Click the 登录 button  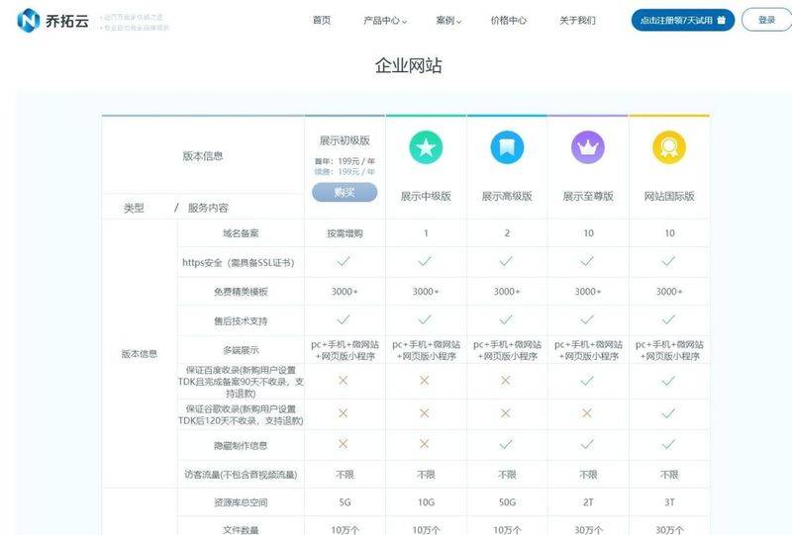[x=766, y=20]
